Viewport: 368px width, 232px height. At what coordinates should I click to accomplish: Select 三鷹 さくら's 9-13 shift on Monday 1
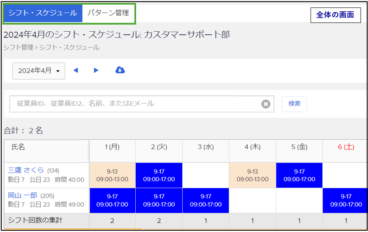(112, 175)
